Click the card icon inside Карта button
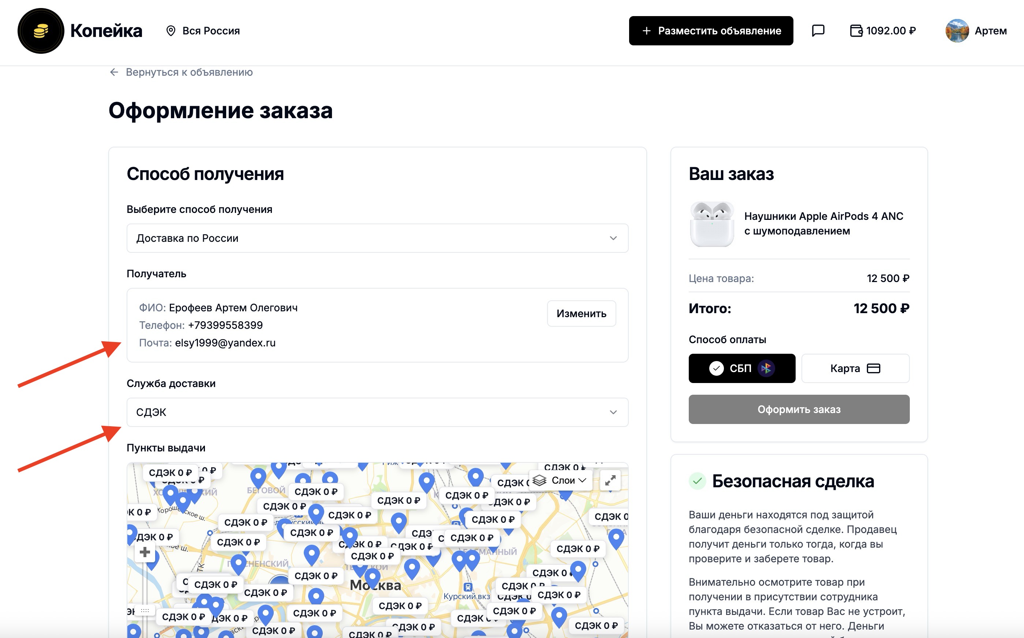The image size is (1024, 638). pos(874,368)
